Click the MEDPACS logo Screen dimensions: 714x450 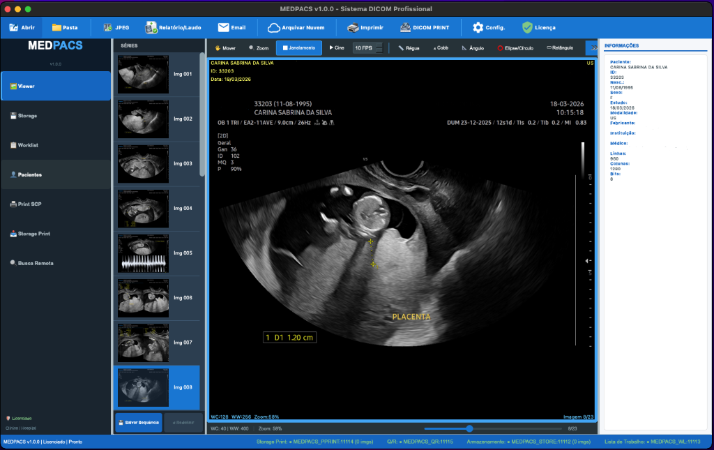pos(55,45)
